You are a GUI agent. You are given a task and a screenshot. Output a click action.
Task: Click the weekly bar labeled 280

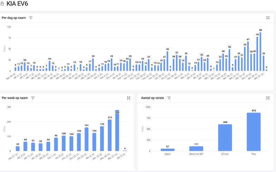[117, 130]
